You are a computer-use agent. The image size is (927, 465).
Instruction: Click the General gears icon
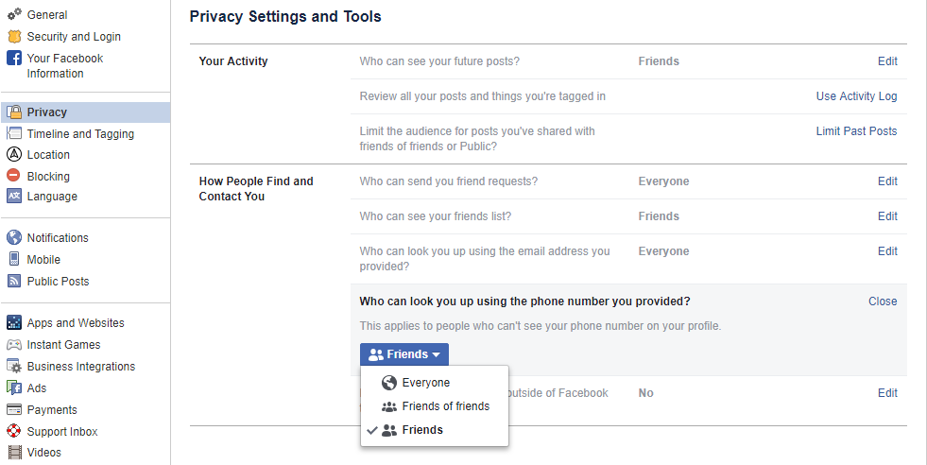(14, 15)
